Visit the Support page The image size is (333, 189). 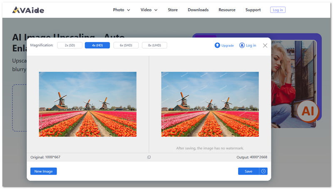(253, 10)
